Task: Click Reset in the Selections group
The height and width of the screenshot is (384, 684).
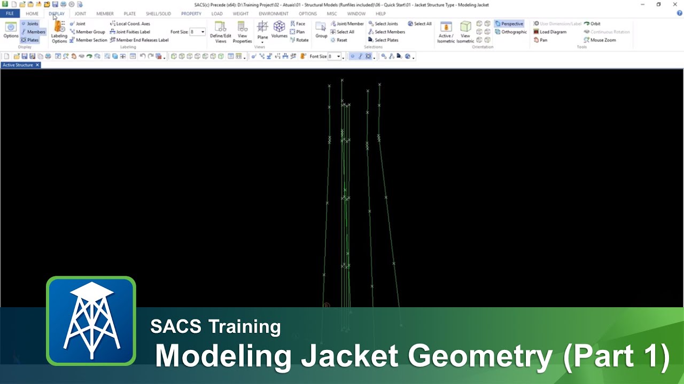Action: [x=338, y=40]
